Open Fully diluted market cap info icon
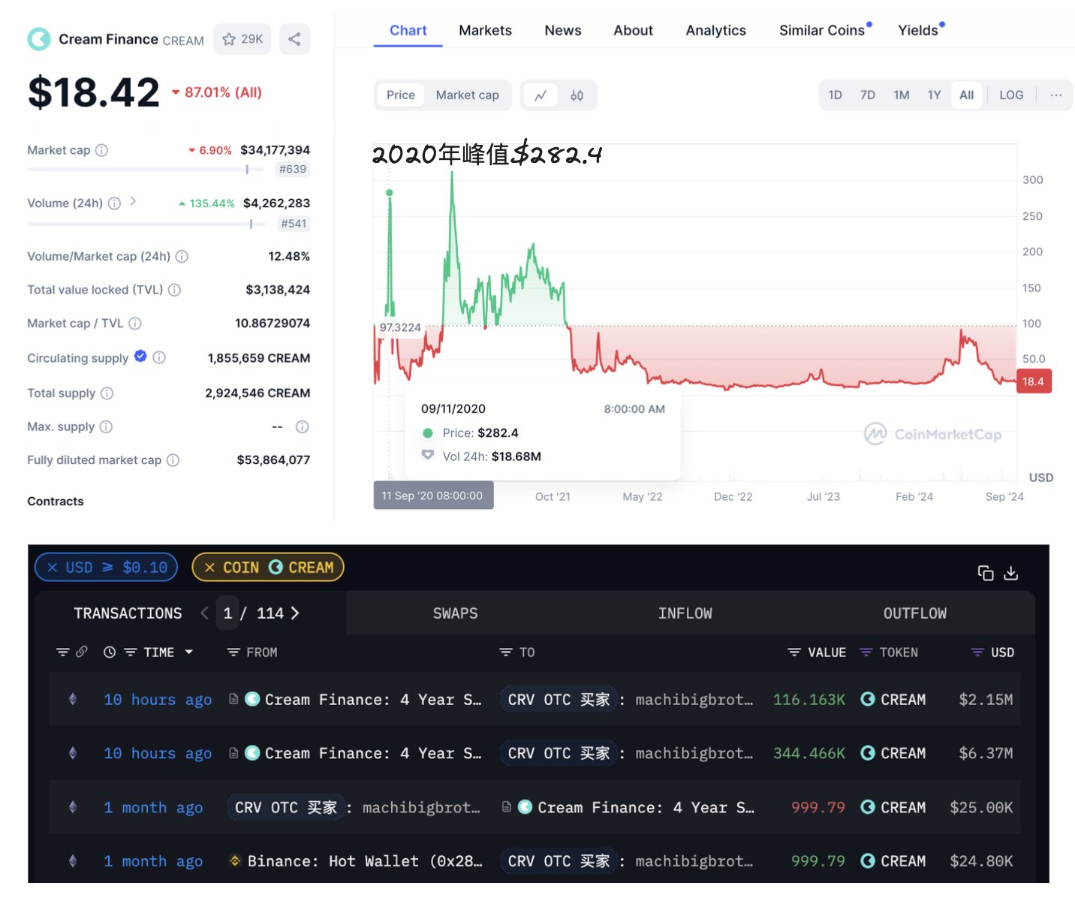Screen dimensions: 1075x904 click(173, 460)
